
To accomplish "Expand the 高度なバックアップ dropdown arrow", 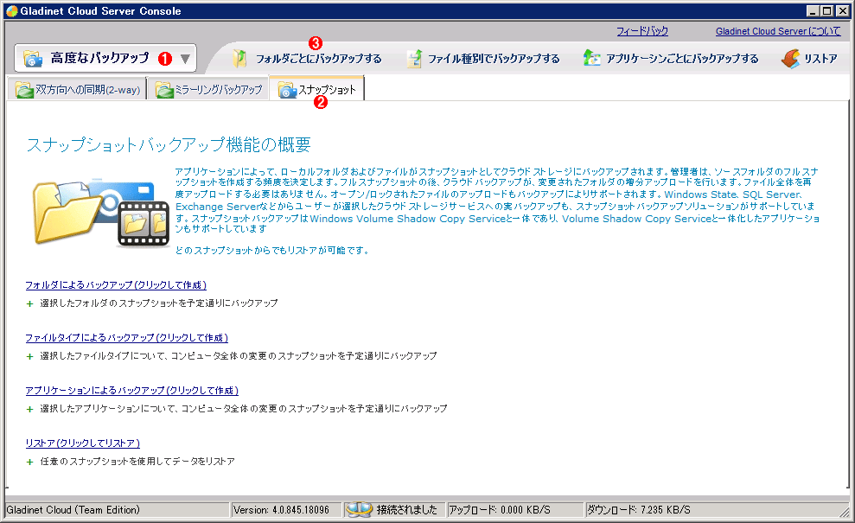I will 185,59.
